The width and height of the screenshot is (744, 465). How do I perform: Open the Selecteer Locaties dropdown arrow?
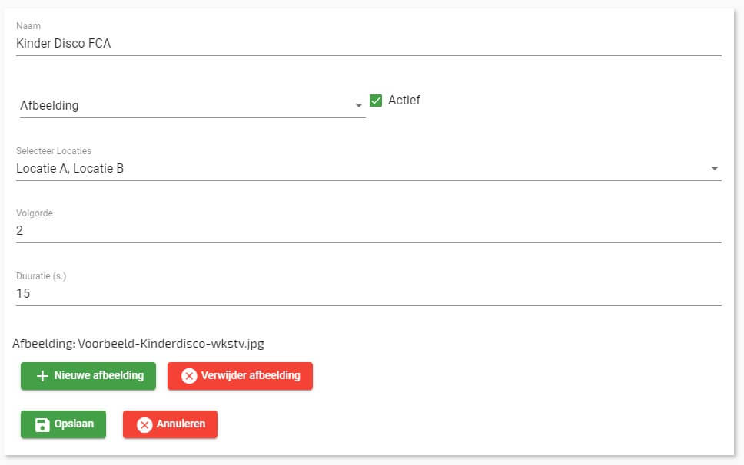pos(715,168)
